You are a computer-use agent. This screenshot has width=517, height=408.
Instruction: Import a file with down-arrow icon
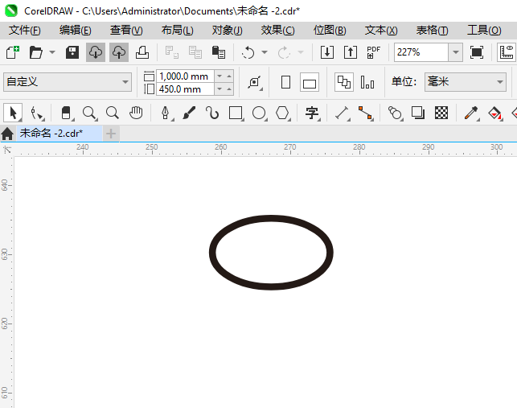pyautogui.click(x=326, y=52)
